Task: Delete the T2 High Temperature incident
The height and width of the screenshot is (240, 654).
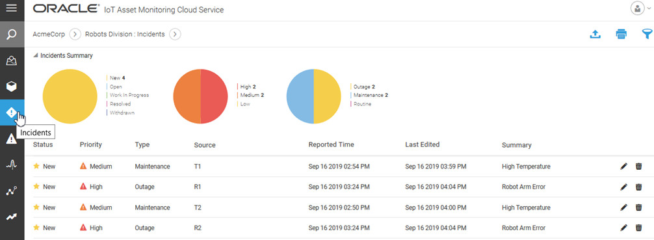Action: click(638, 207)
